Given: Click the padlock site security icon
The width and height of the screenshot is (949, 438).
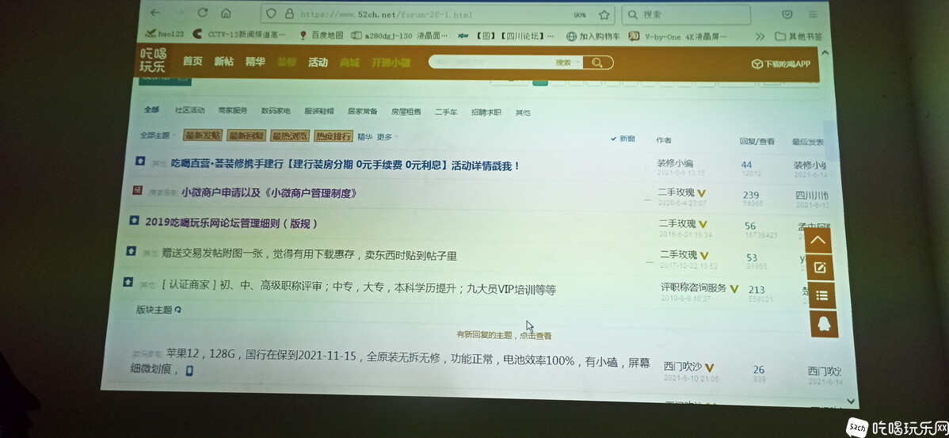Looking at the screenshot, I should pos(288,14).
